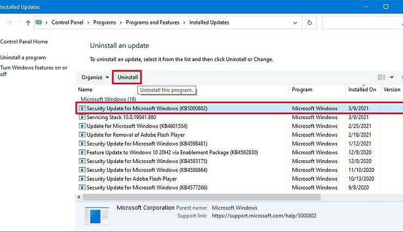Click the icon beside KB4601554 entry
This screenshot has width=403, height=232.
coord(82,126)
